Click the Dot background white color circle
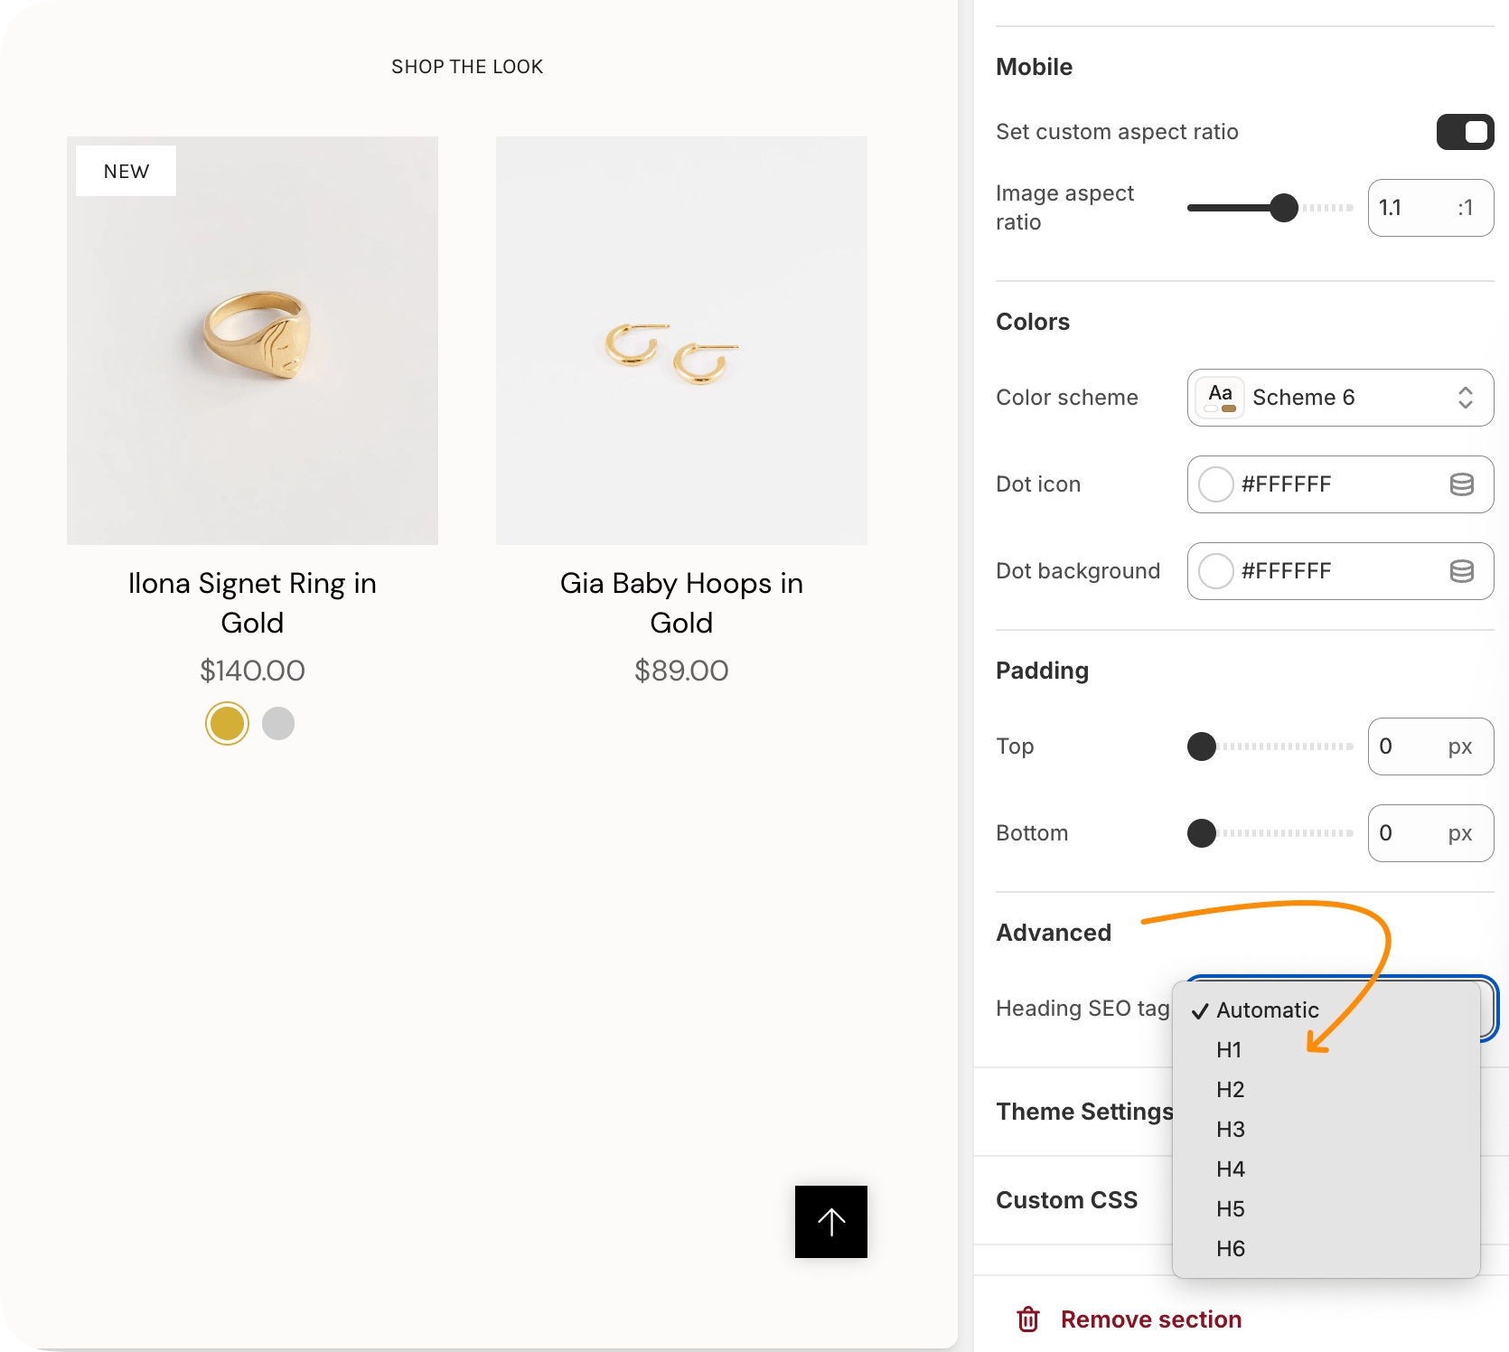Screen dimensions: 1509x1352 [x=1215, y=571]
